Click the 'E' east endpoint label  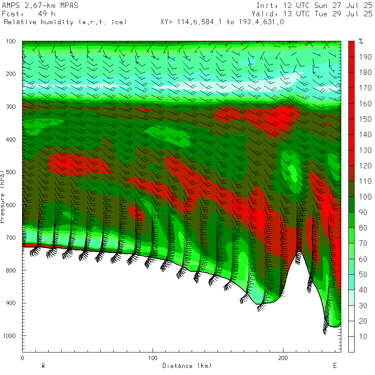[335, 366]
